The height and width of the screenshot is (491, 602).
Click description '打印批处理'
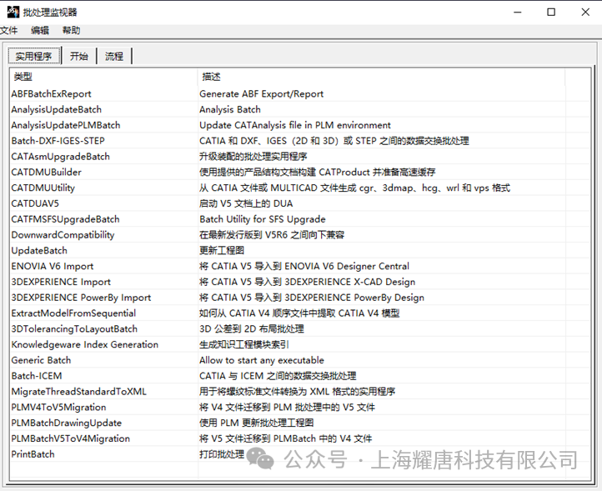pyautogui.click(x=222, y=454)
